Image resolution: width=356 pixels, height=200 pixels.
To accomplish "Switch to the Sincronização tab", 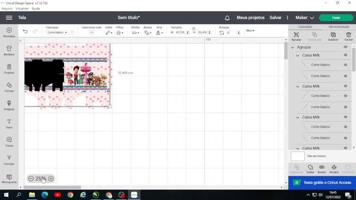I will (x=339, y=27).
